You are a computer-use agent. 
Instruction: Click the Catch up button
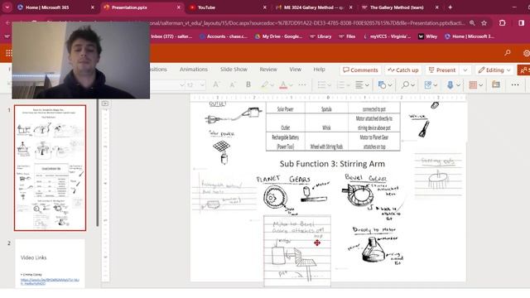(403, 70)
